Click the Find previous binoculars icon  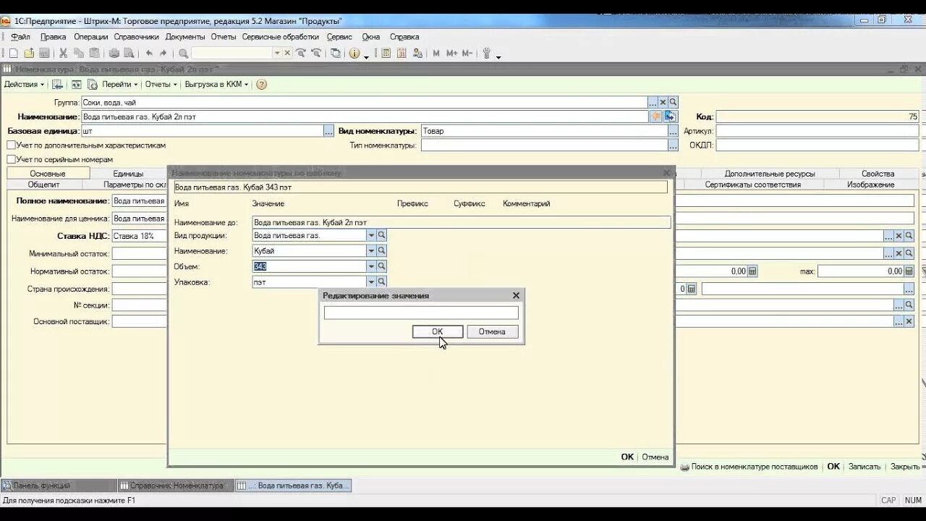pos(316,53)
